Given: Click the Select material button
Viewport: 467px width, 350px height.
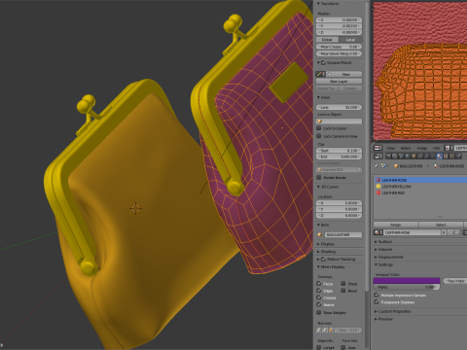Looking at the screenshot, I should click(x=441, y=225).
